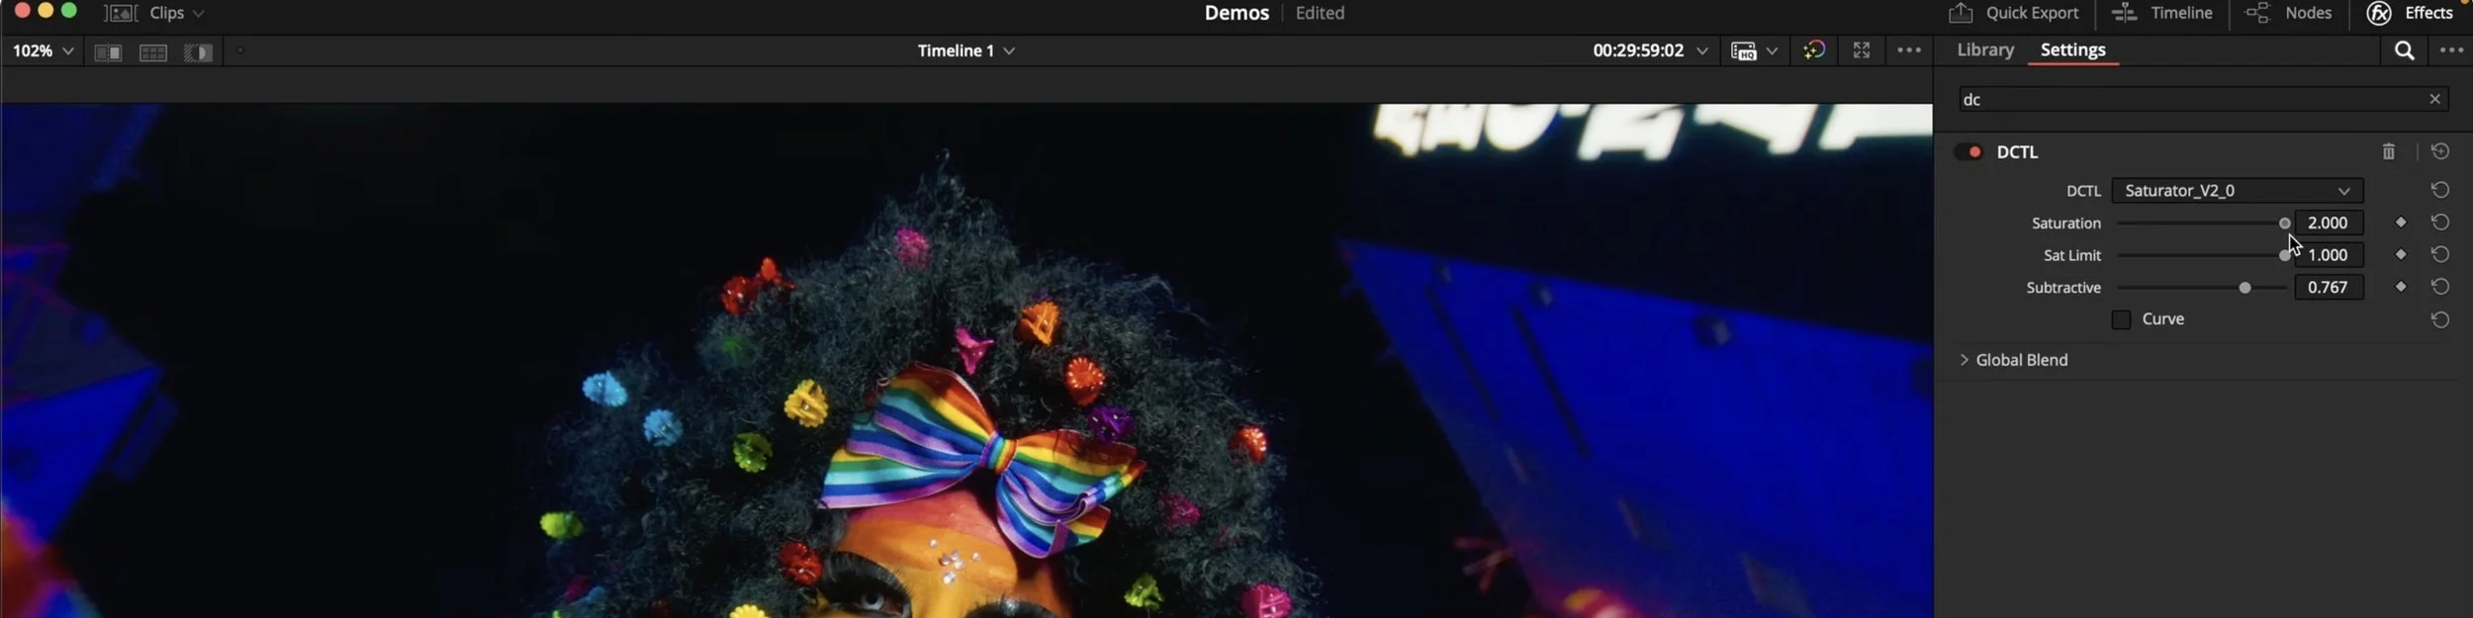
Task: Click the Sat Limit value field 1.000
Action: (x=2329, y=254)
